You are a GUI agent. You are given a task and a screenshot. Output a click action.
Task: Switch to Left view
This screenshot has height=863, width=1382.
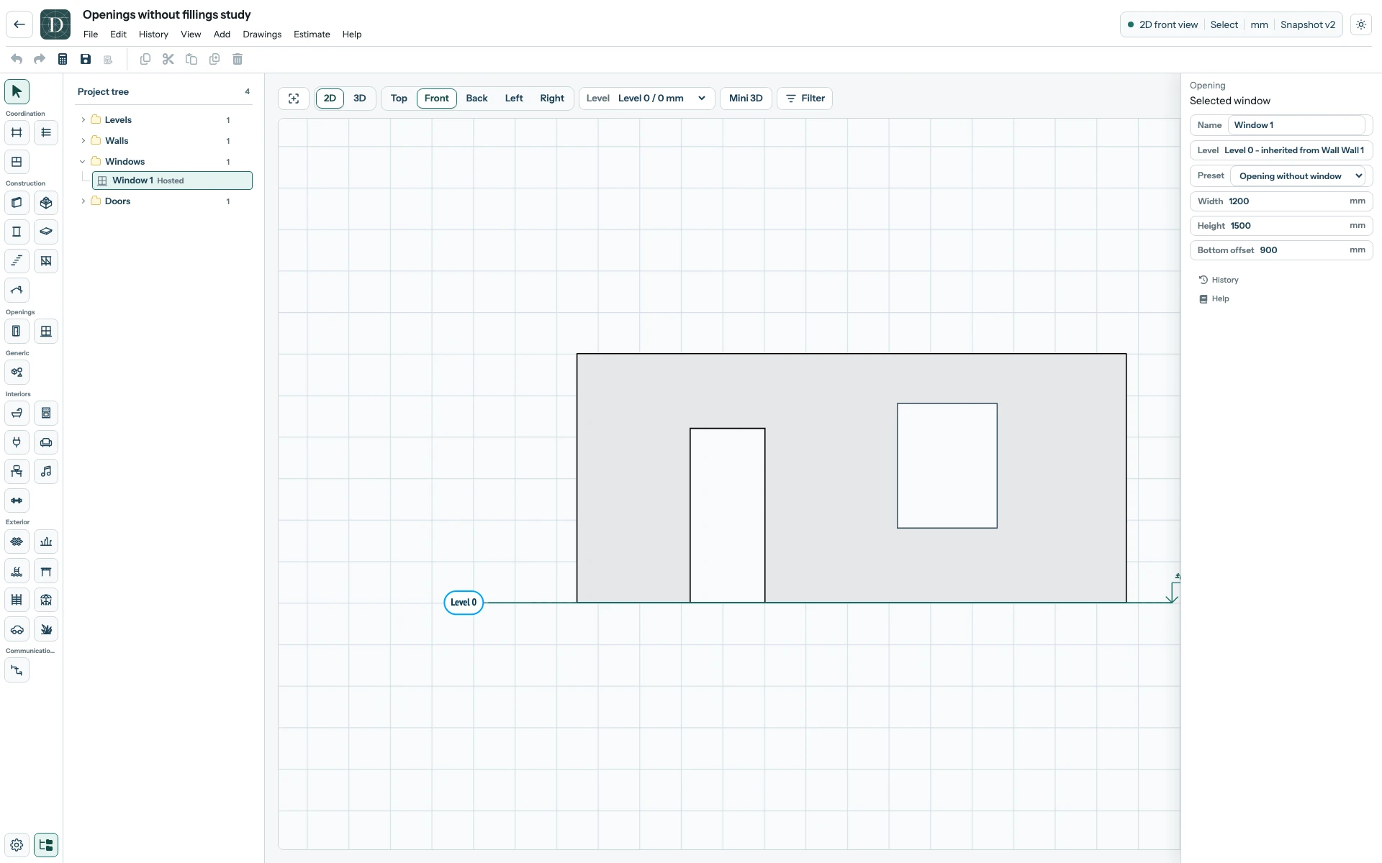tap(514, 99)
